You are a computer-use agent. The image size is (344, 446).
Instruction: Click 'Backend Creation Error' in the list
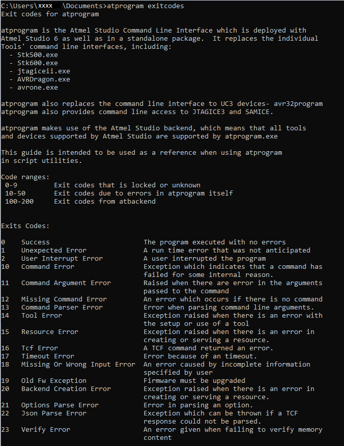[x=66, y=389]
